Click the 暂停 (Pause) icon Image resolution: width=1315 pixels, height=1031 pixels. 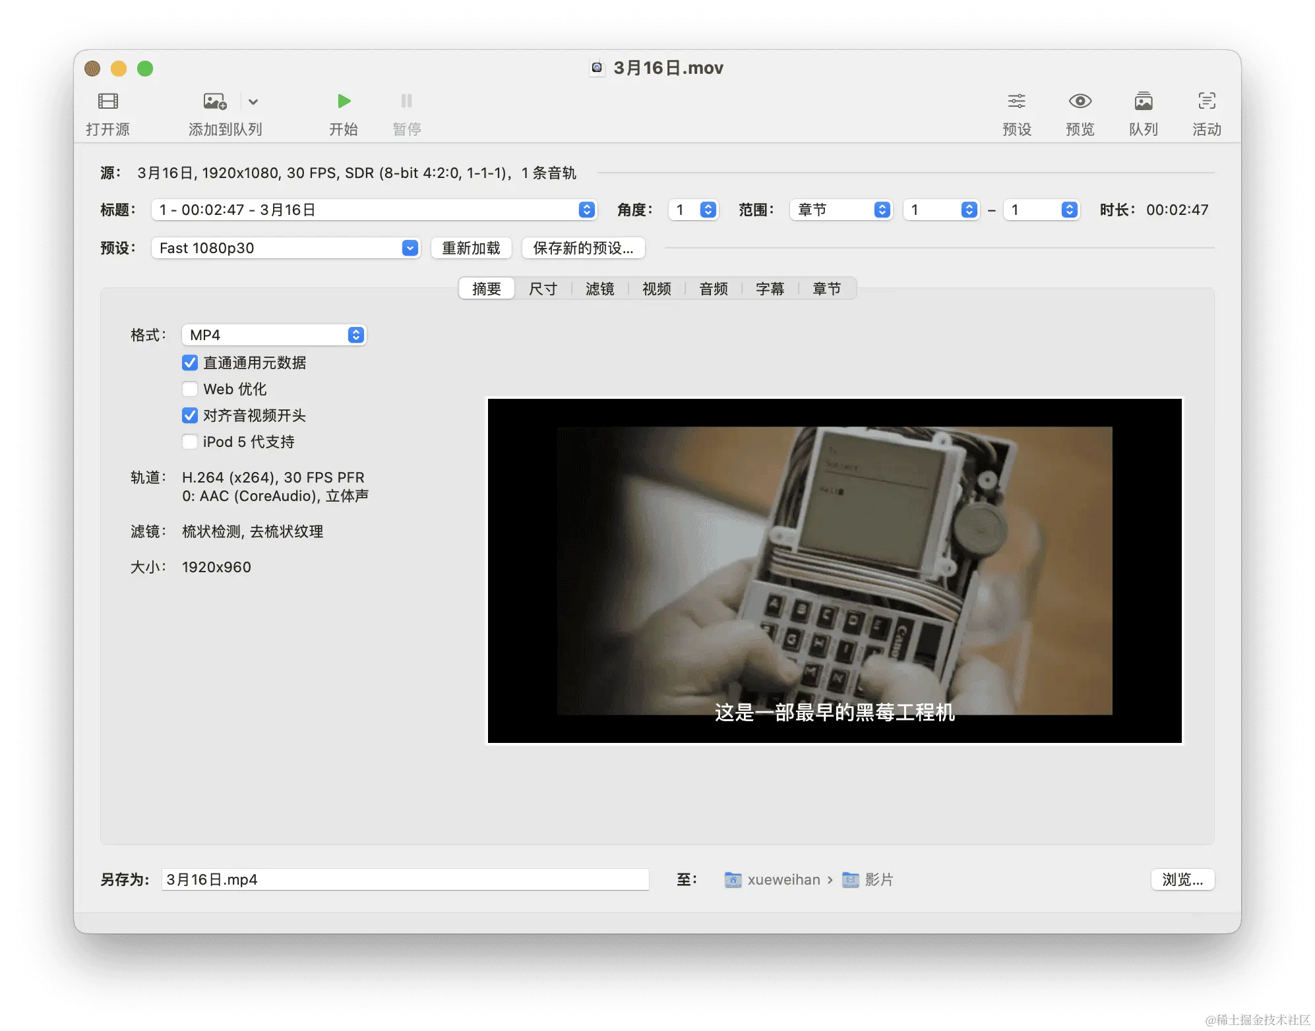coord(406,100)
